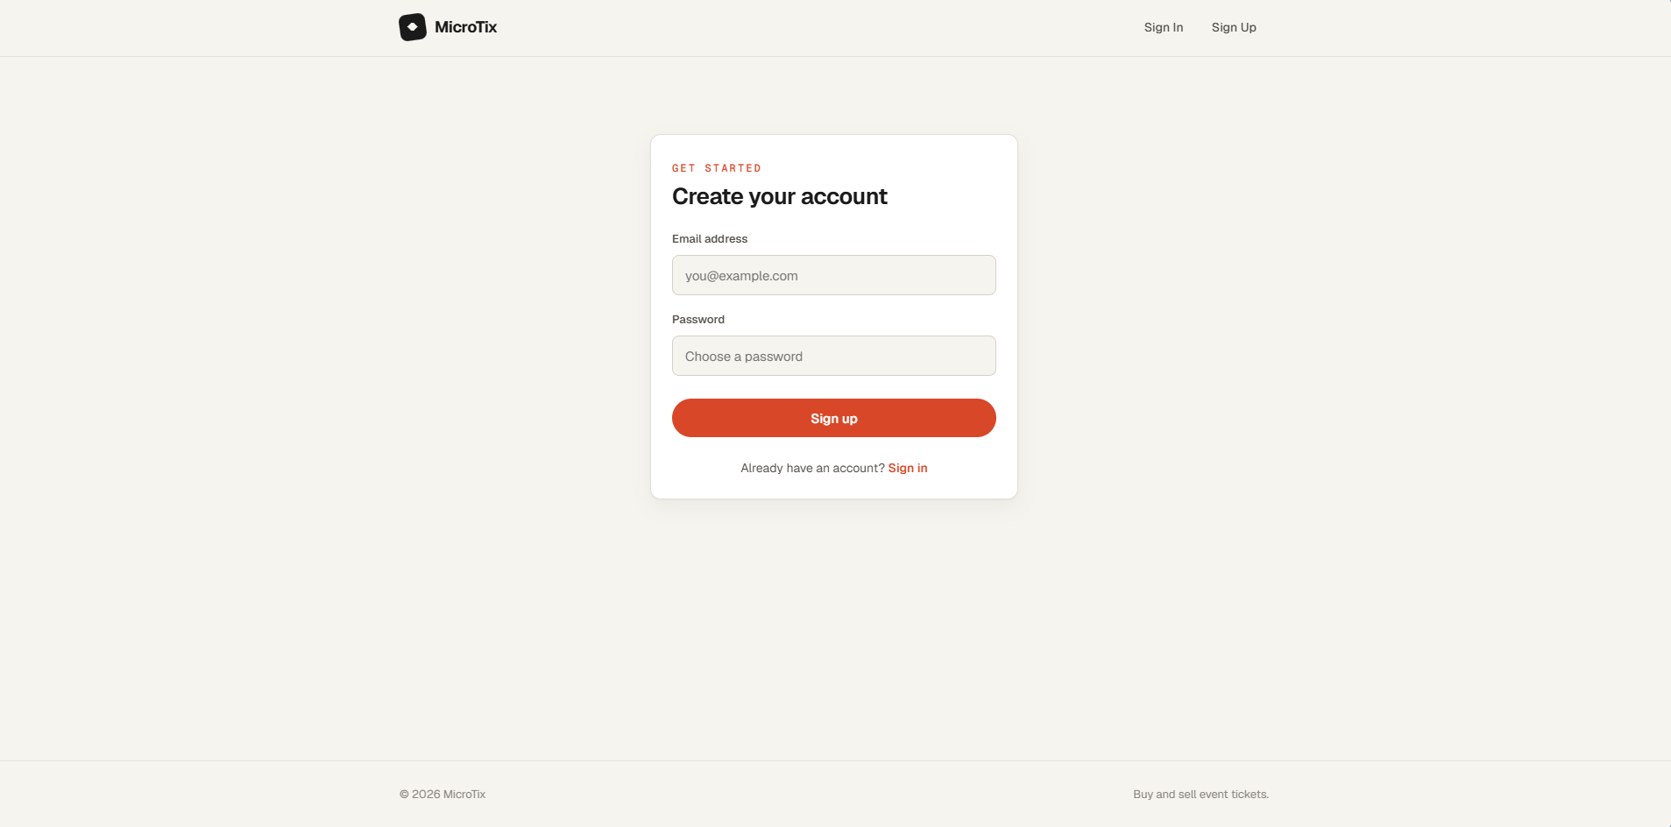Focus the Password input field
This screenshot has height=827, width=1671.
pyautogui.click(x=834, y=356)
